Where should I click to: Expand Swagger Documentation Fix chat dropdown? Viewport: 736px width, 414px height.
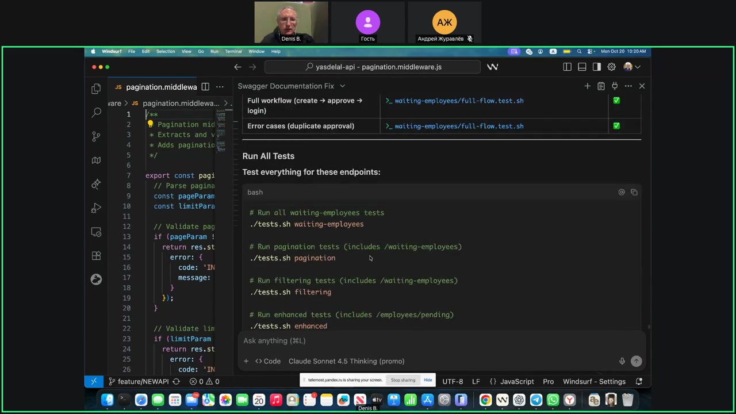[x=342, y=86]
